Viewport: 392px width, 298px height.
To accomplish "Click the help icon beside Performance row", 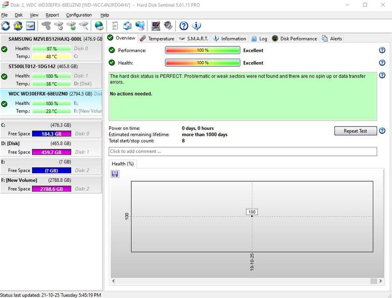I will click(x=382, y=50).
